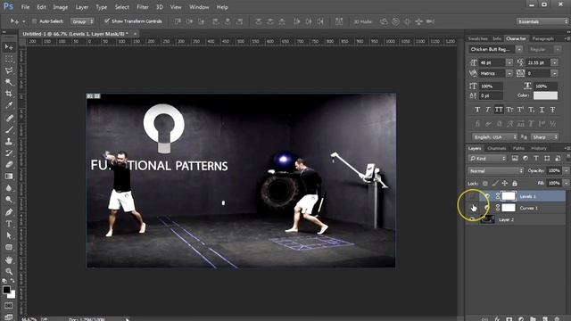Select the Clone Stamp tool
The image size is (571, 321).
[9, 141]
